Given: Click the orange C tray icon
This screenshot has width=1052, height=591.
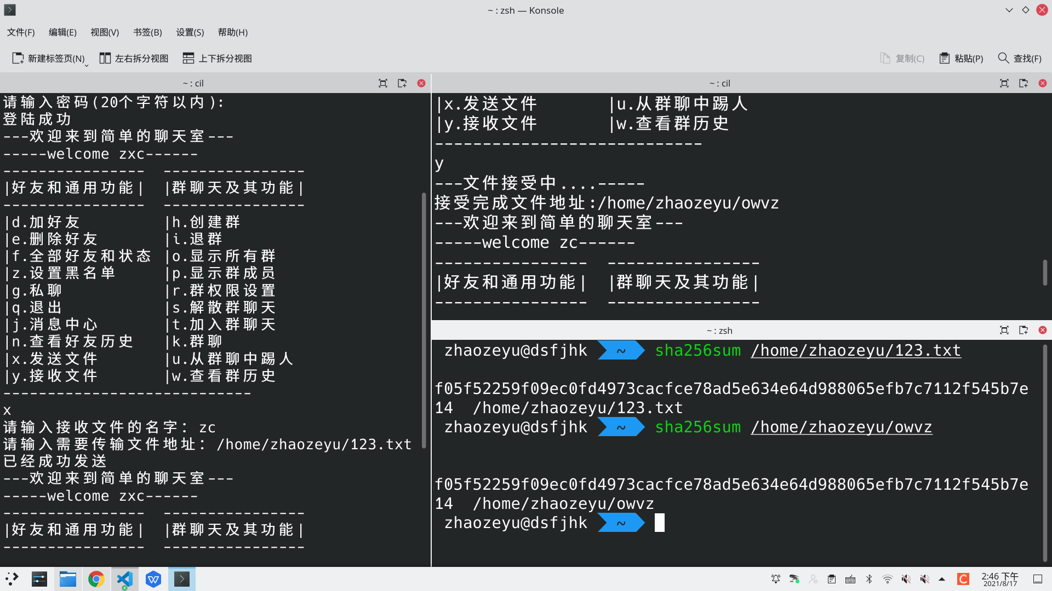Looking at the screenshot, I should pyautogui.click(x=963, y=579).
